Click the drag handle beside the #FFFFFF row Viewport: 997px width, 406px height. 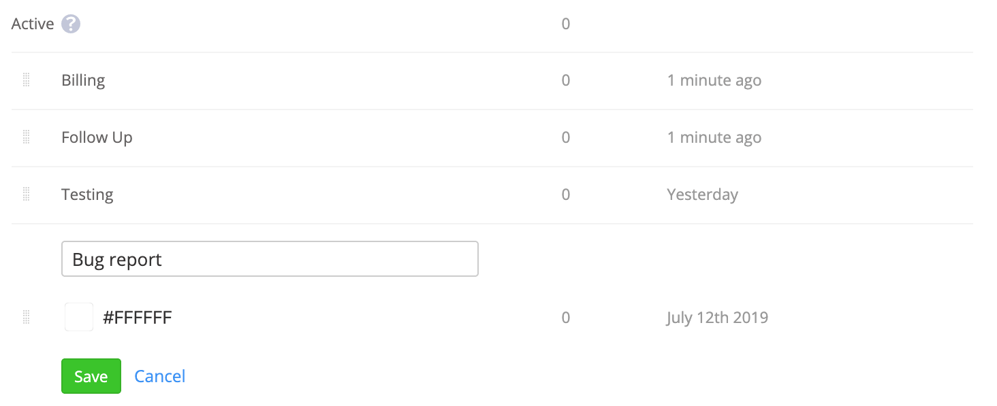tap(27, 318)
